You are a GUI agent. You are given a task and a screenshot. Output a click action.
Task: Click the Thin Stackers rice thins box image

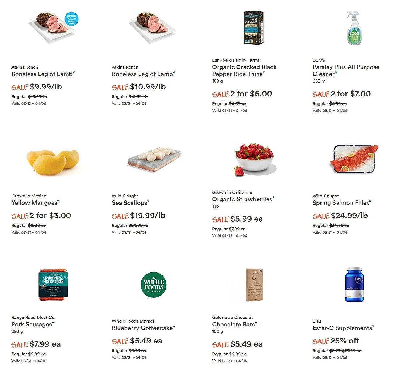[x=253, y=28]
